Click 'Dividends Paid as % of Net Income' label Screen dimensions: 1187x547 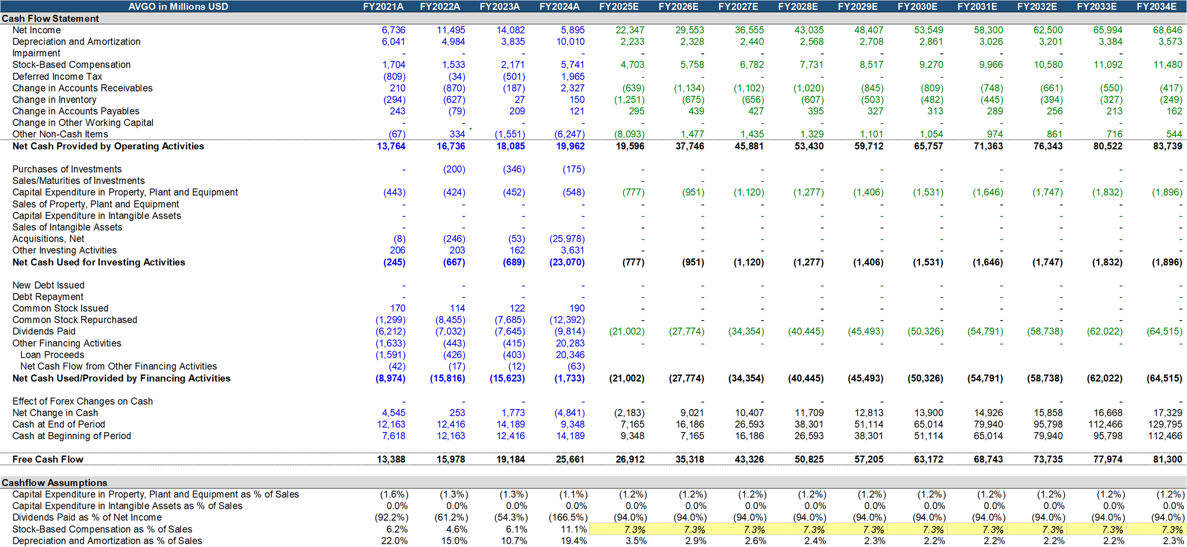point(87,517)
